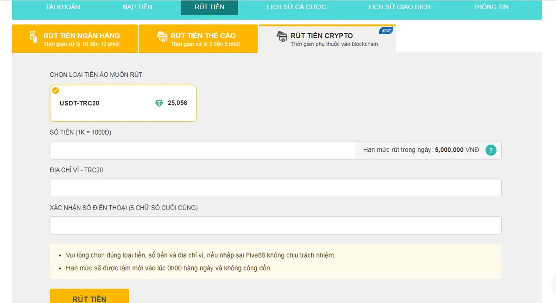The width and height of the screenshot is (556, 303).
Task: Click the 'SỐ TIỀN (1K = 1000Đ)' label
Action: [81, 132]
